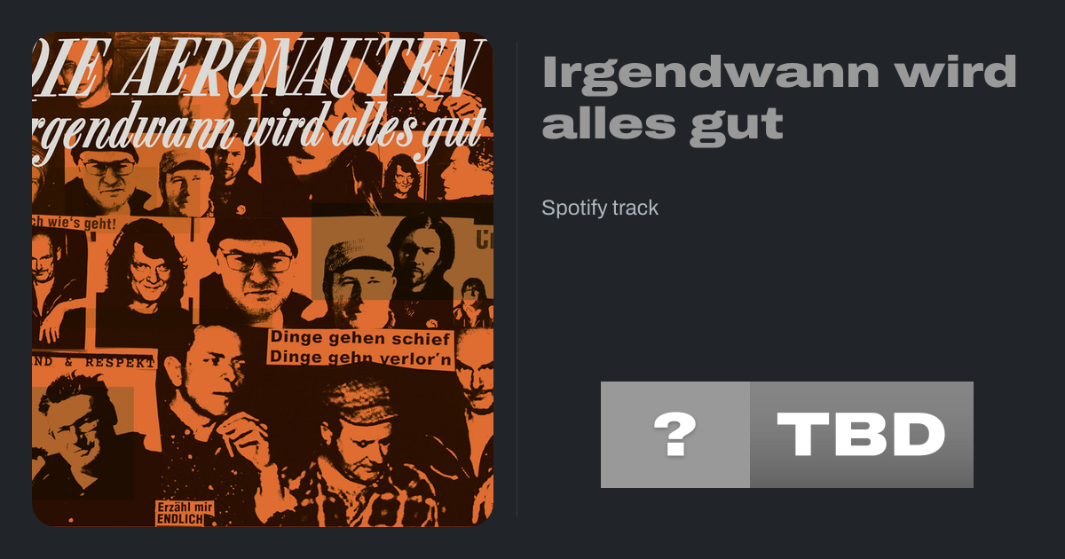Click the vertical divider beside the cover
Image resolution: width=1065 pixels, height=559 pixels.
click(x=517, y=279)
